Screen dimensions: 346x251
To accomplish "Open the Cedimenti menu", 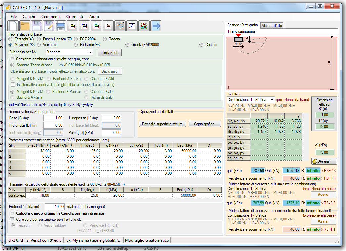I will click(x=50, y=16).
